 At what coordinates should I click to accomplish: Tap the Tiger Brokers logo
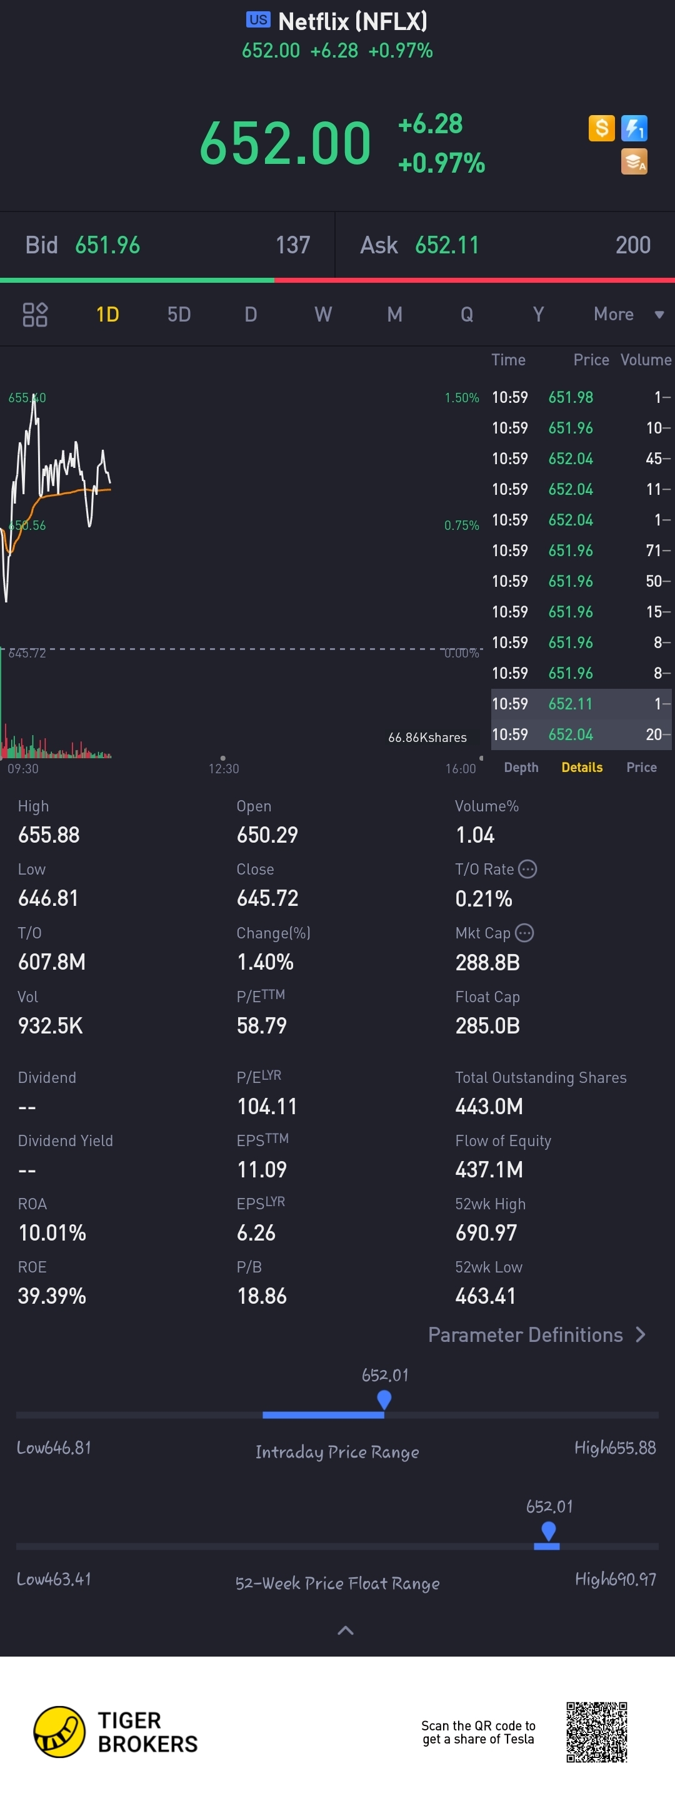tap(116, 1732)
